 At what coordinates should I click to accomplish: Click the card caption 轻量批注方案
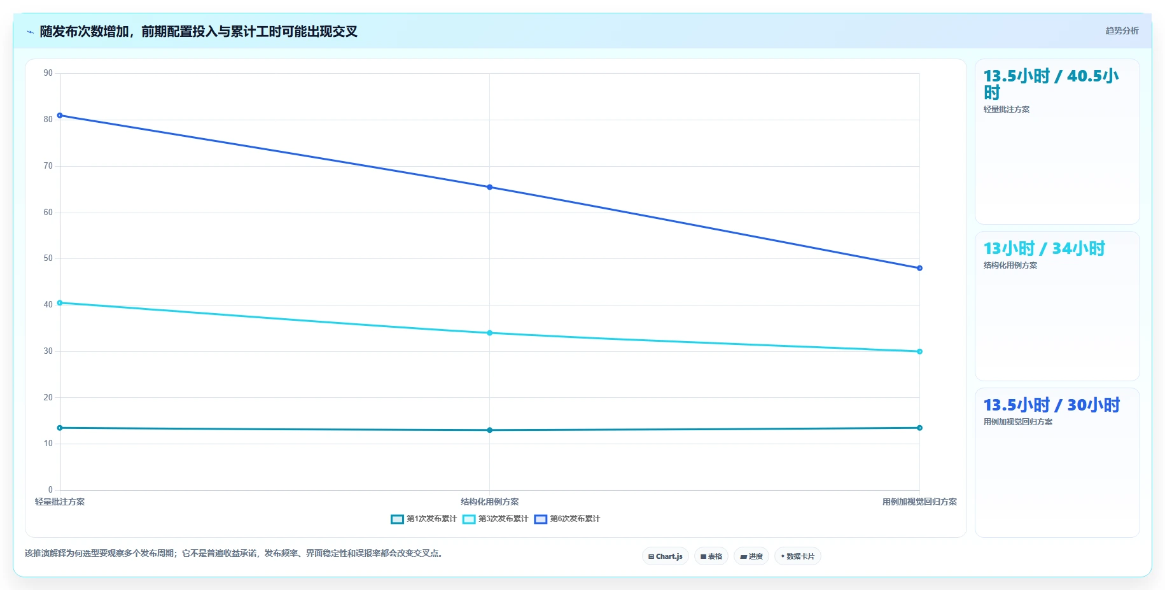pos(1006,109)
